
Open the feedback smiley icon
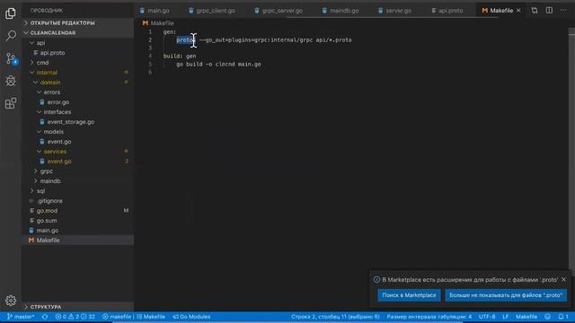tap(547, 317)
